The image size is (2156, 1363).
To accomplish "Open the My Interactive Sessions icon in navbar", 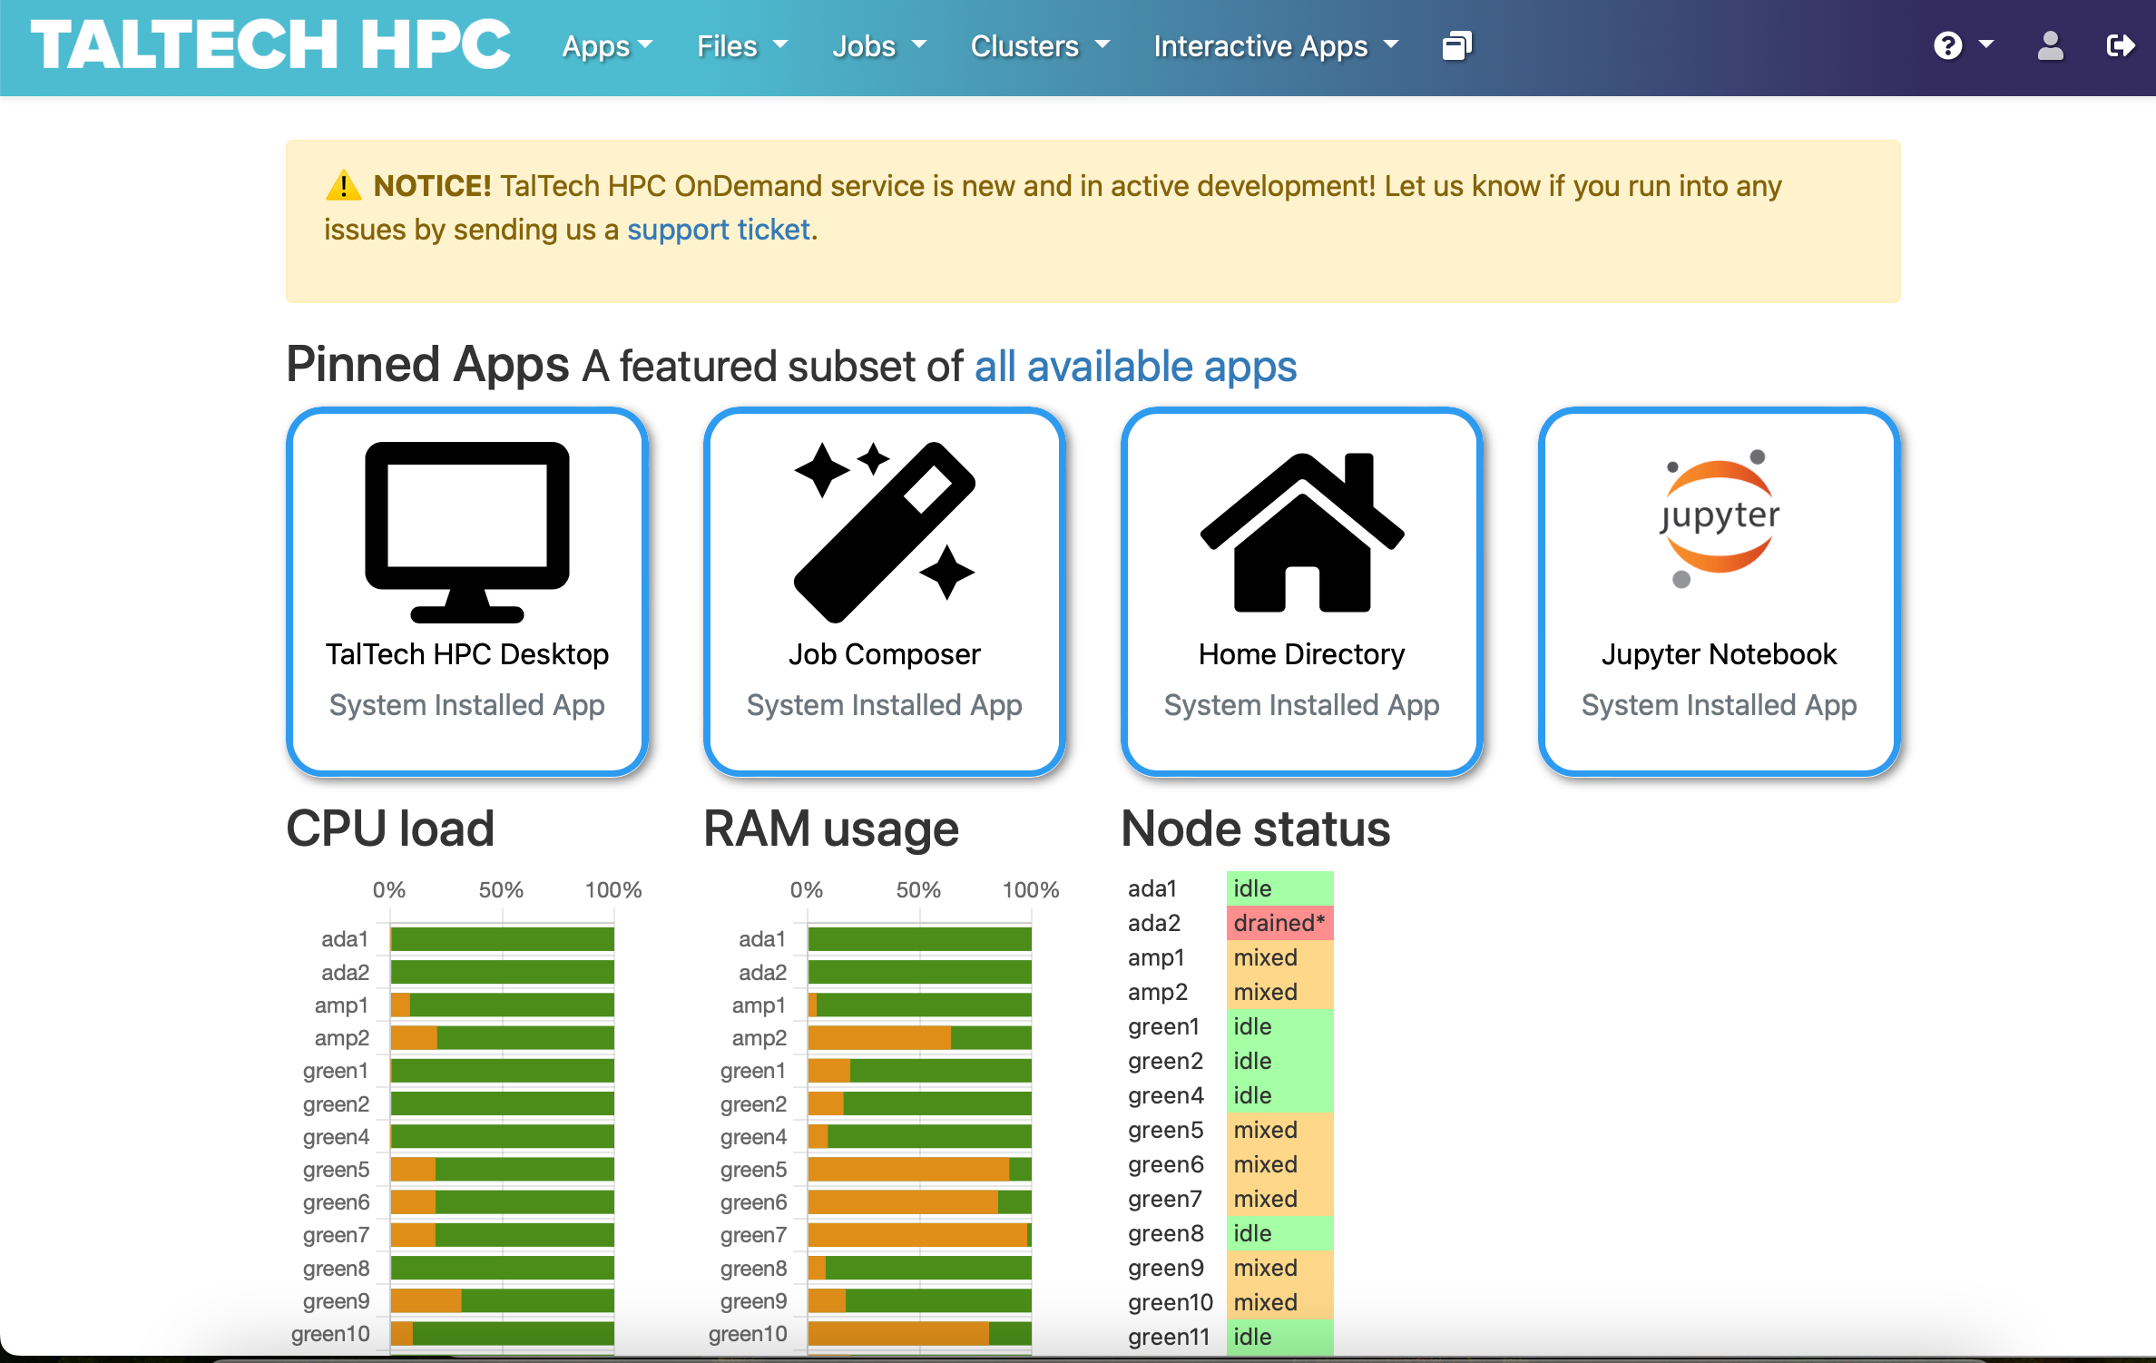I will point(1456,45).
